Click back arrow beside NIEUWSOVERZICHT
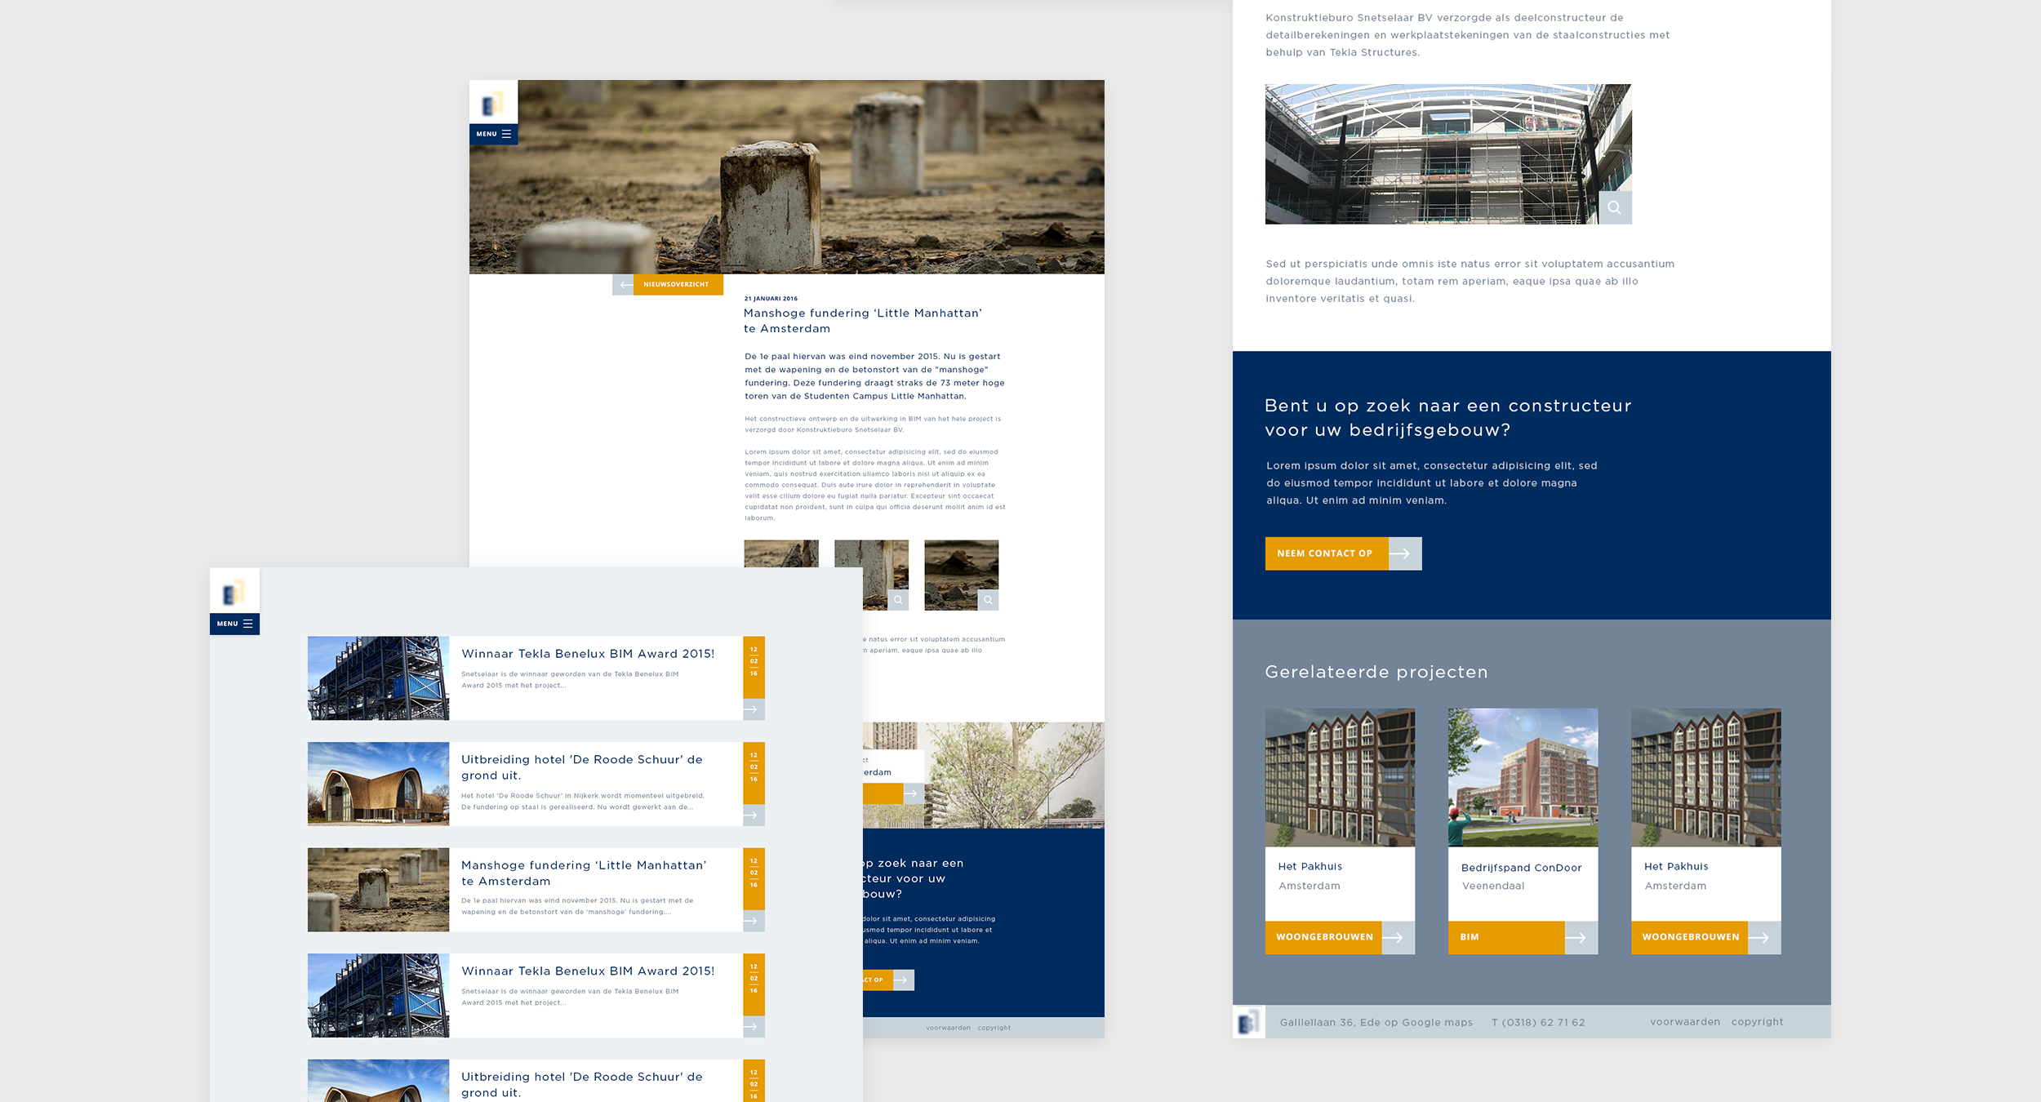Screen dimensions: 2041x1102 click(625, 284)
